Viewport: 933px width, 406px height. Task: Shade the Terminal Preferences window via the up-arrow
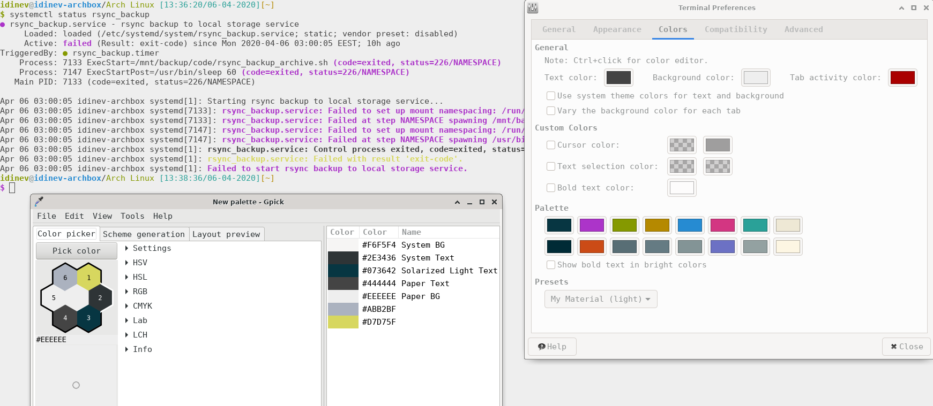(901, 8)
